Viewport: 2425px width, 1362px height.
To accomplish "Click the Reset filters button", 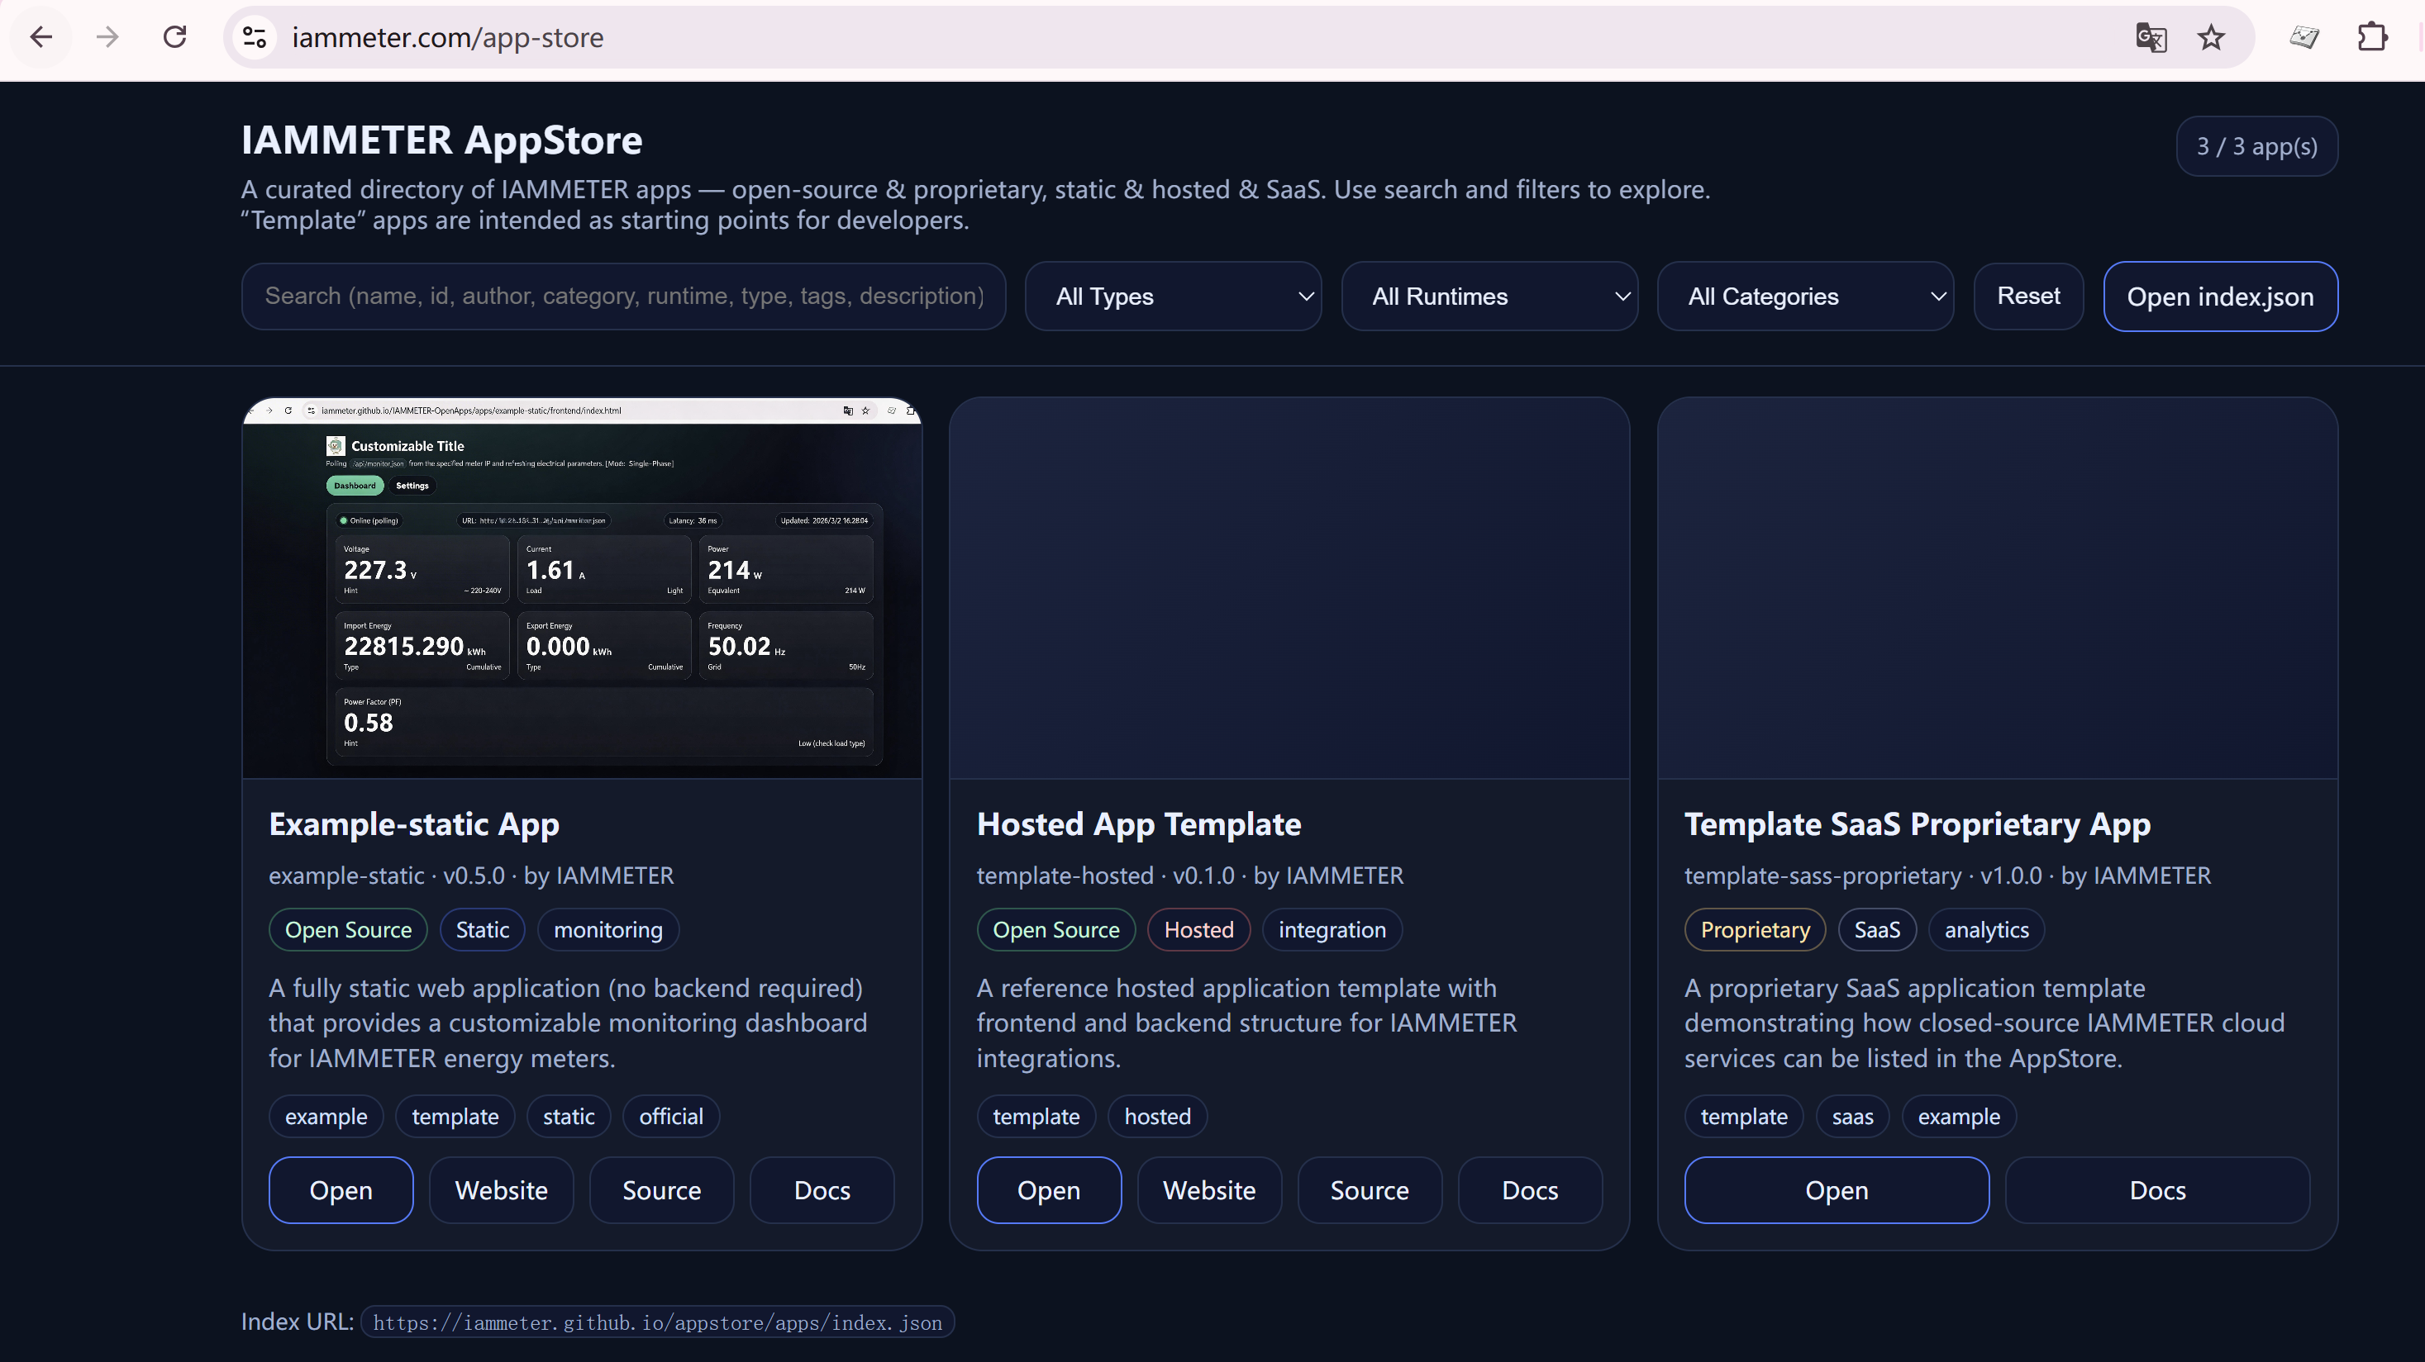I will click(2027, 297).
